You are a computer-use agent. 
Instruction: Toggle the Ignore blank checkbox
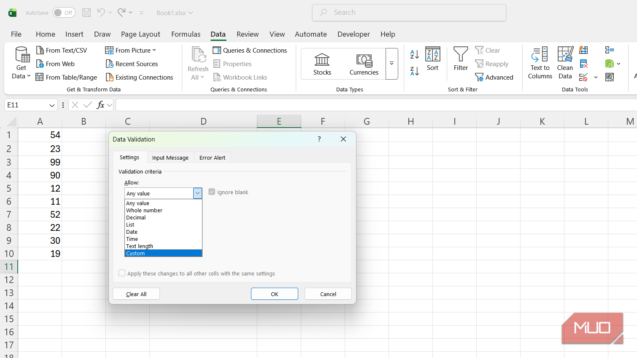point(212,192)
